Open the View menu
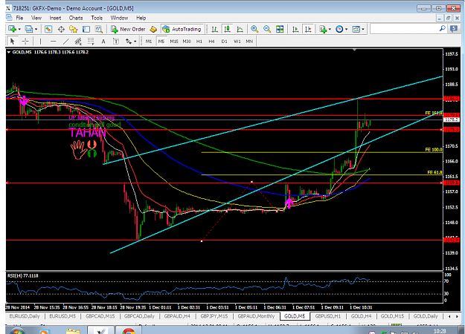Screen dimensions: 465x334 click(x=36, y=18)
